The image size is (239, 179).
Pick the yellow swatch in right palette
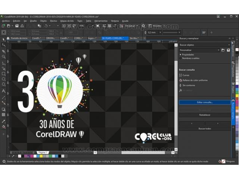(237, 96)
